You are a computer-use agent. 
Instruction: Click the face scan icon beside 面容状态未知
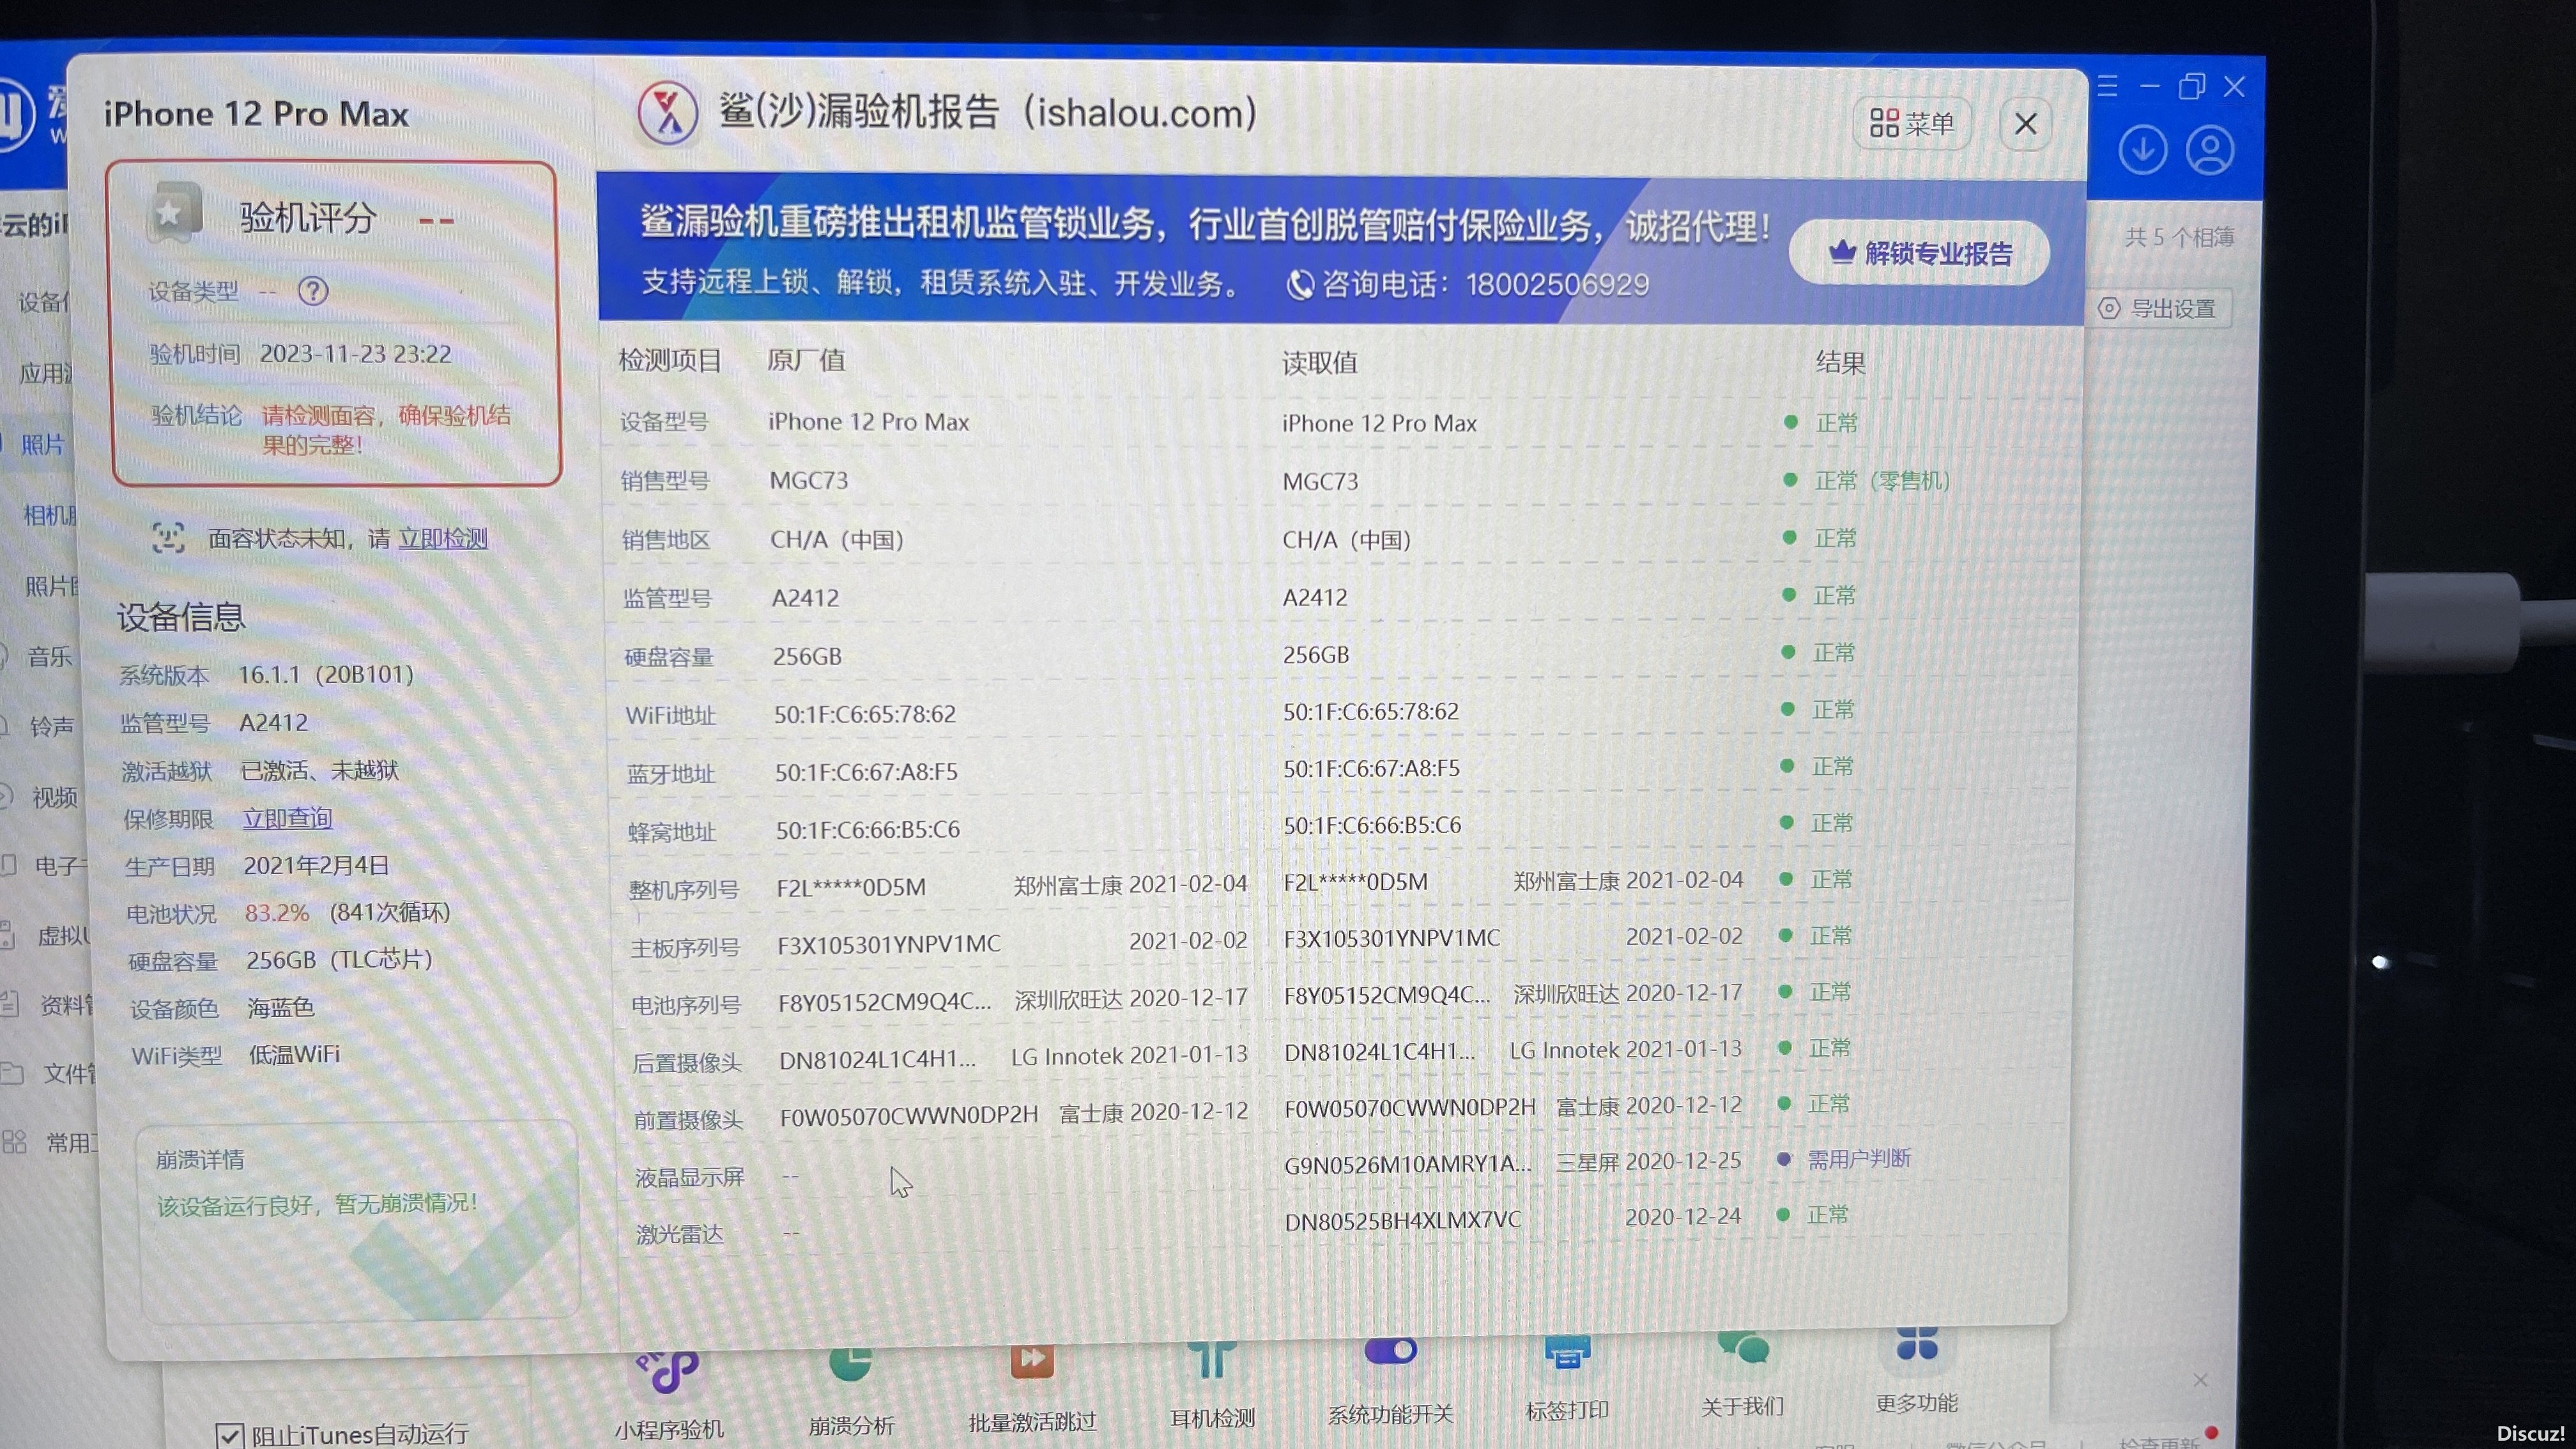(168, 538)
